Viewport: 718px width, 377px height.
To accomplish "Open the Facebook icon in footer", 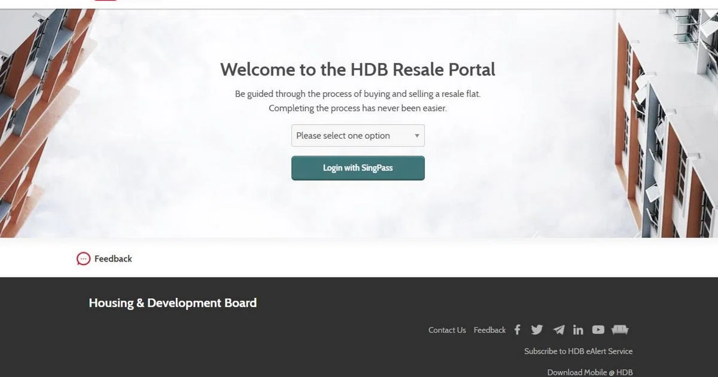I will click(x=518, y=330).
